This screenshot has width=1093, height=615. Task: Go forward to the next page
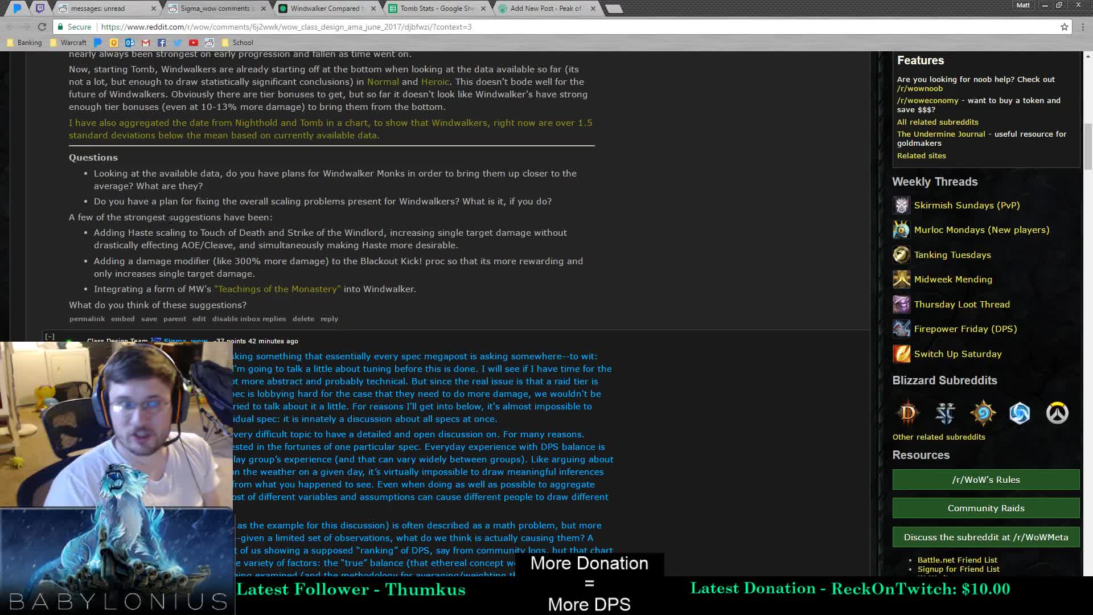[x=26, y=27]
